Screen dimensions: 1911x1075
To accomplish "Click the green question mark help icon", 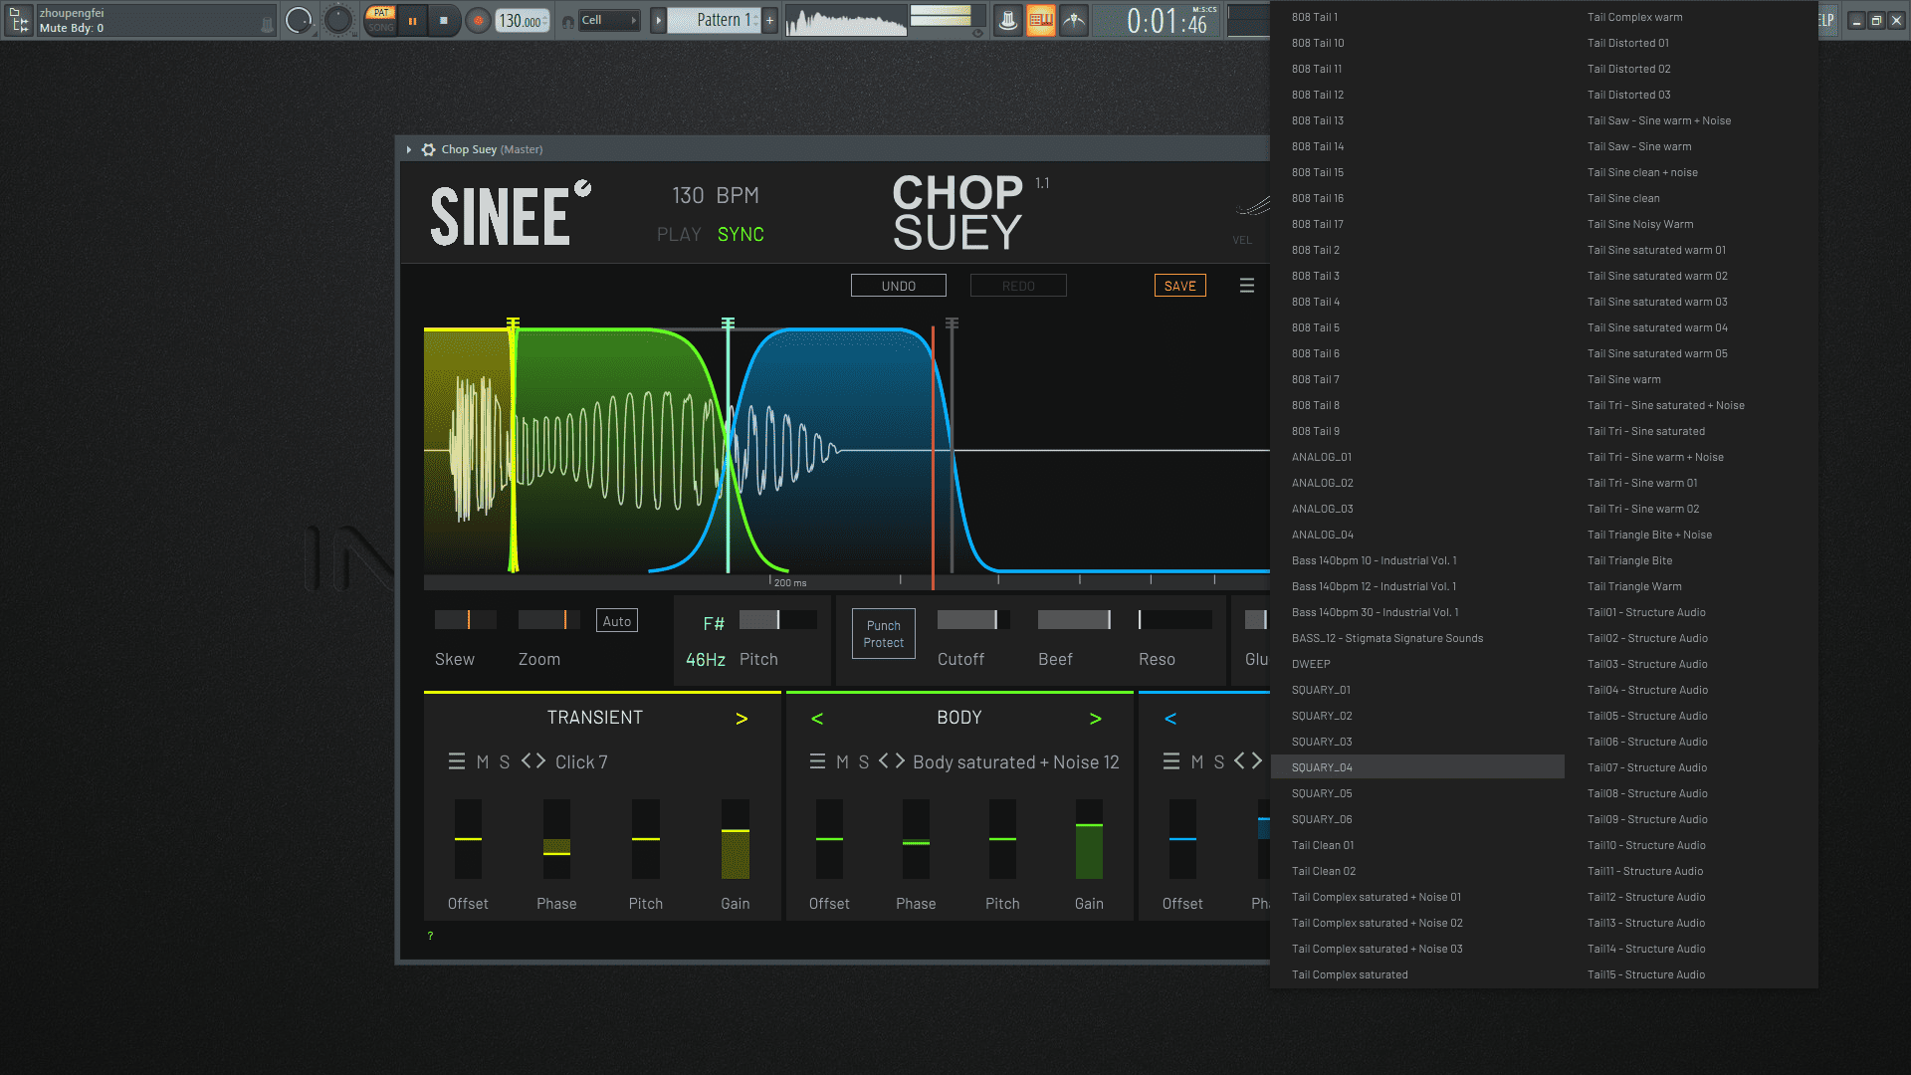I will 430,936.
